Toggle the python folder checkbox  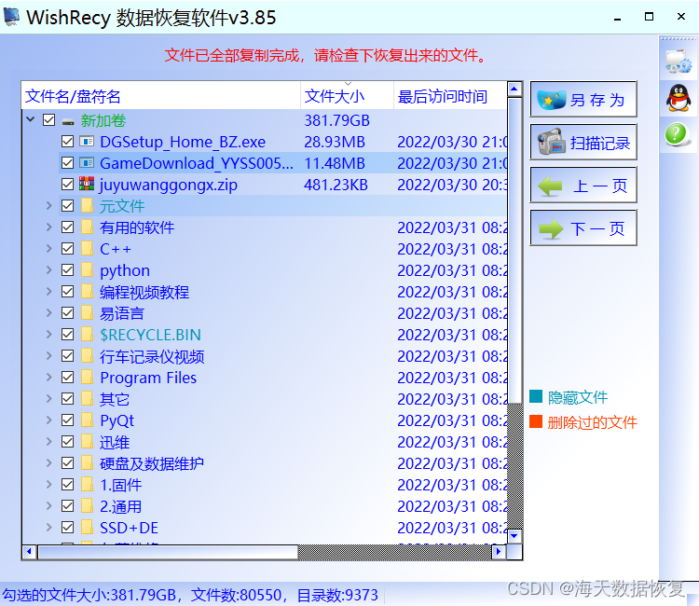coord(67,270)
